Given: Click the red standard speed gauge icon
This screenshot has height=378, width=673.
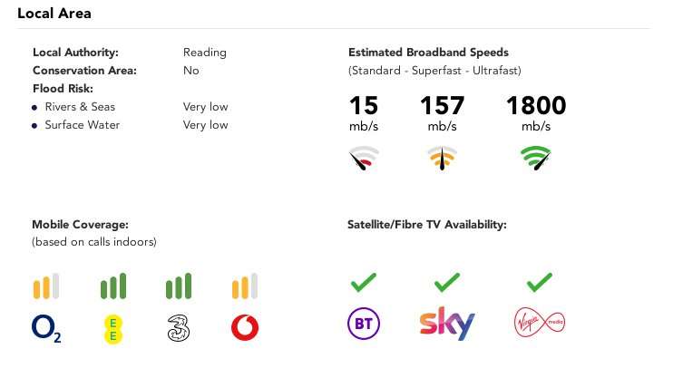Looking at the screenshot, I should (364, 158).
